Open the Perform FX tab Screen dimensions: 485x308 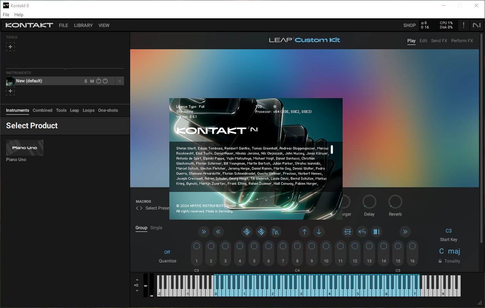pos(462,41)
